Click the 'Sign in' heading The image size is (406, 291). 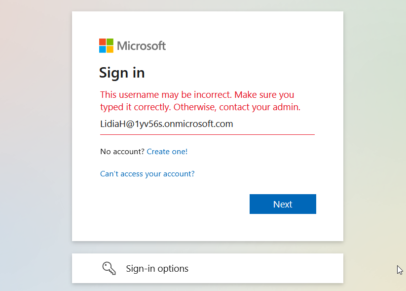(x=122, y=73)
